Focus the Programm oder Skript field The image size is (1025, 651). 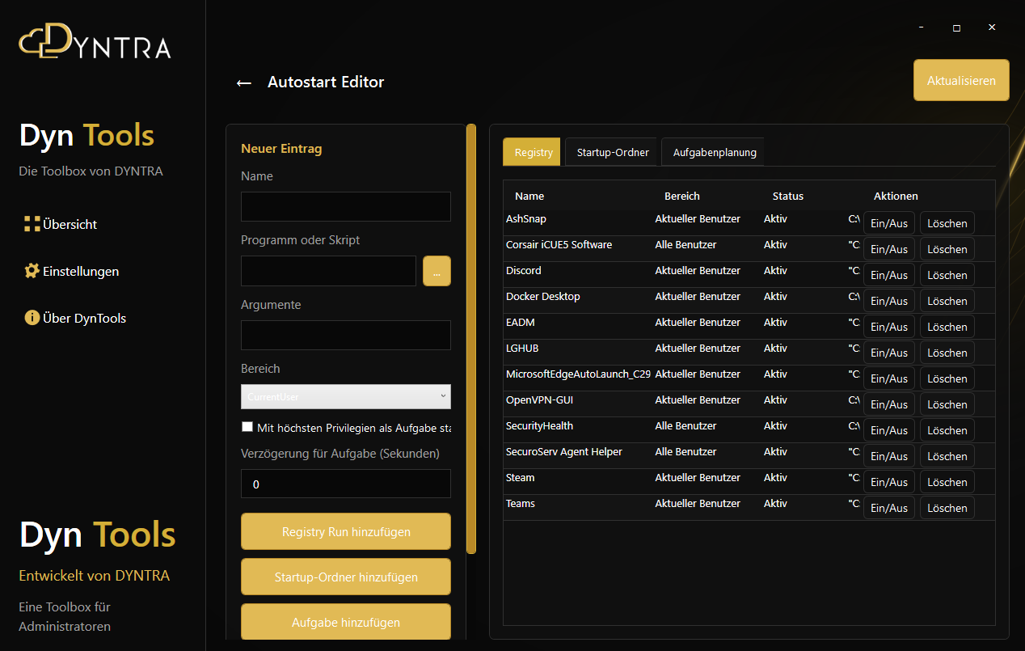click(328, 271)
